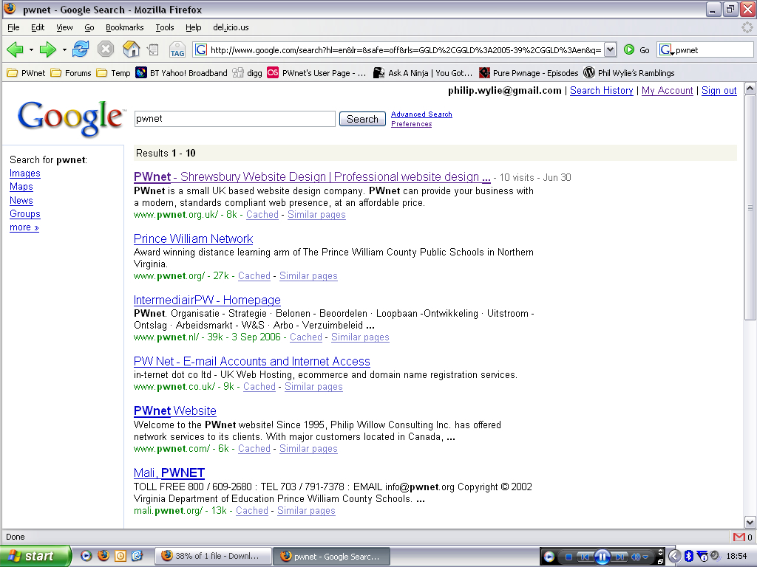757x567 pixels.
Task: Click in the Google search text field
Action: pyautogui.click(x=234, y=119)
